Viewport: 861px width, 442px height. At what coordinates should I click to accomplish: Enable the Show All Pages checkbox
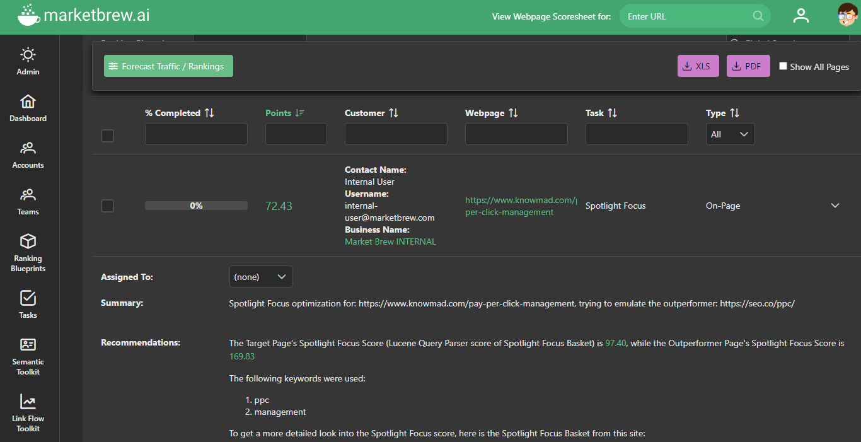(x=783, y=66)
